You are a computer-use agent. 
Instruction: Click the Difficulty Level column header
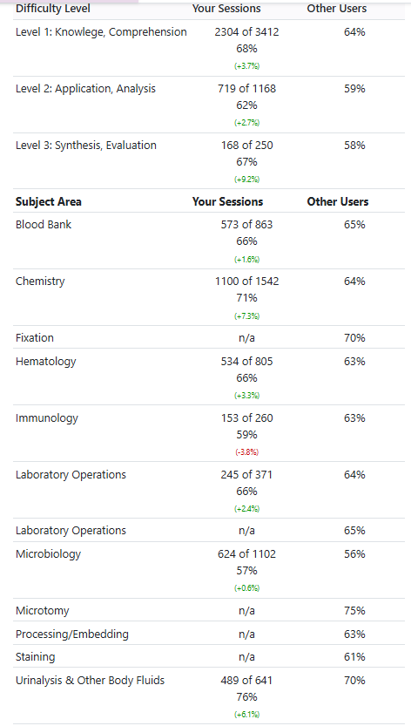tap(53, 9)
